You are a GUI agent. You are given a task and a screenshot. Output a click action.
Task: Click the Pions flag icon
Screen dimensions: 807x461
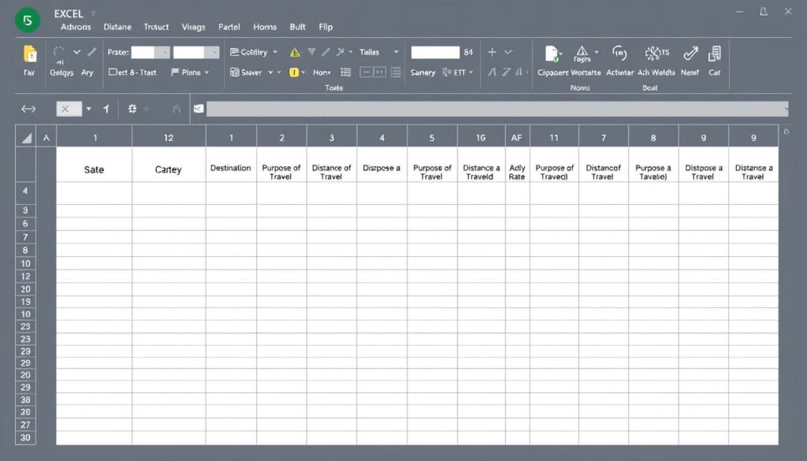[x=175, y=72]
